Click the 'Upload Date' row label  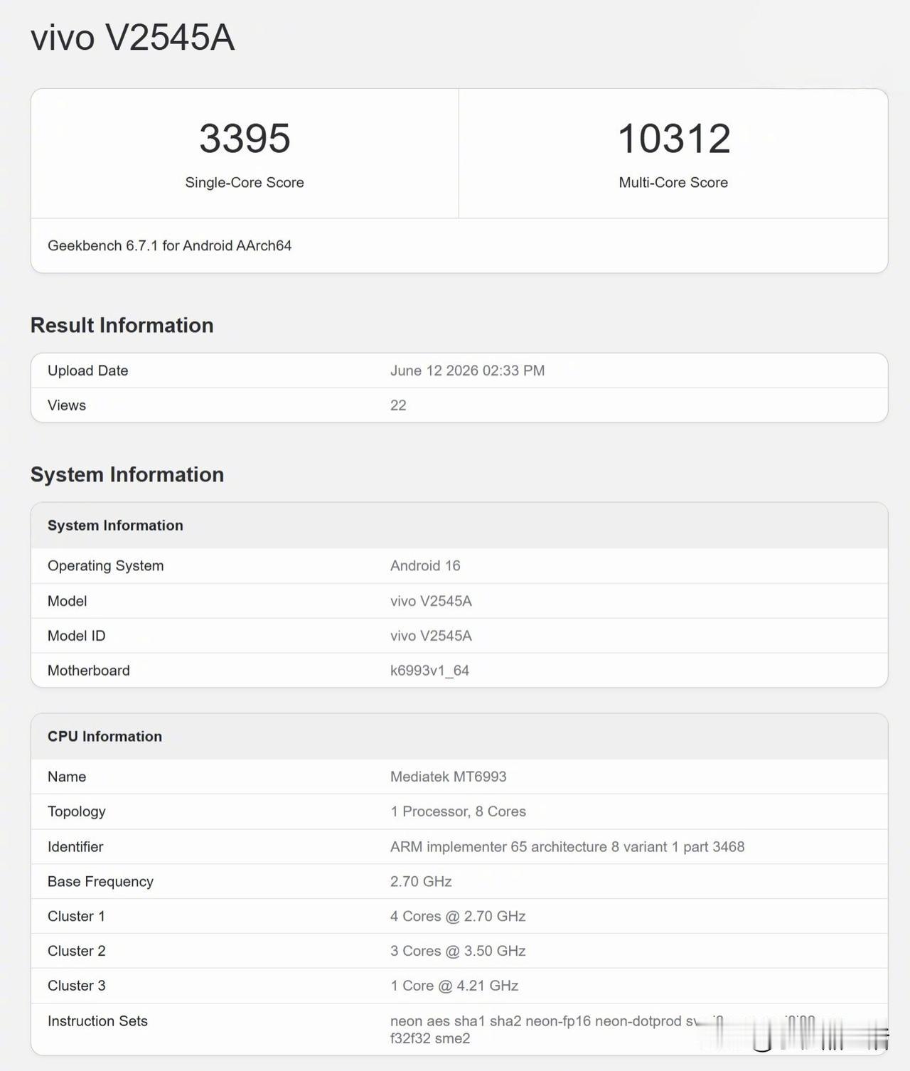87,371
